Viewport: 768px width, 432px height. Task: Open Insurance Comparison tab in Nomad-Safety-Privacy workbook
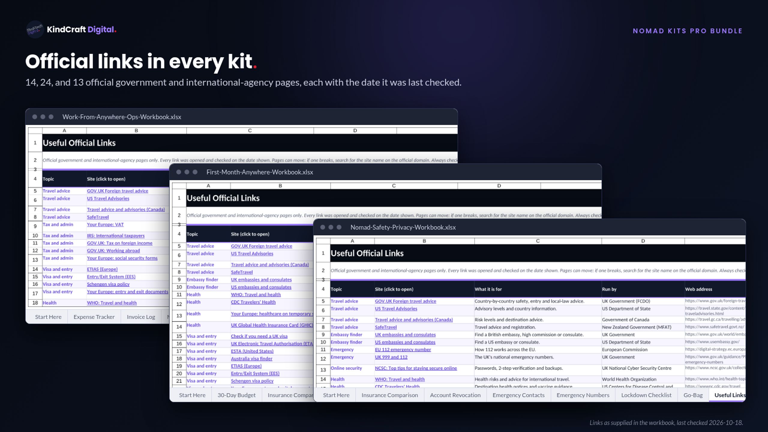pyautogui.click(x=389, y=395)
